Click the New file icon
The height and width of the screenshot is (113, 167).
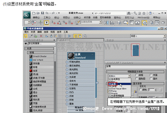pos(34,13)
